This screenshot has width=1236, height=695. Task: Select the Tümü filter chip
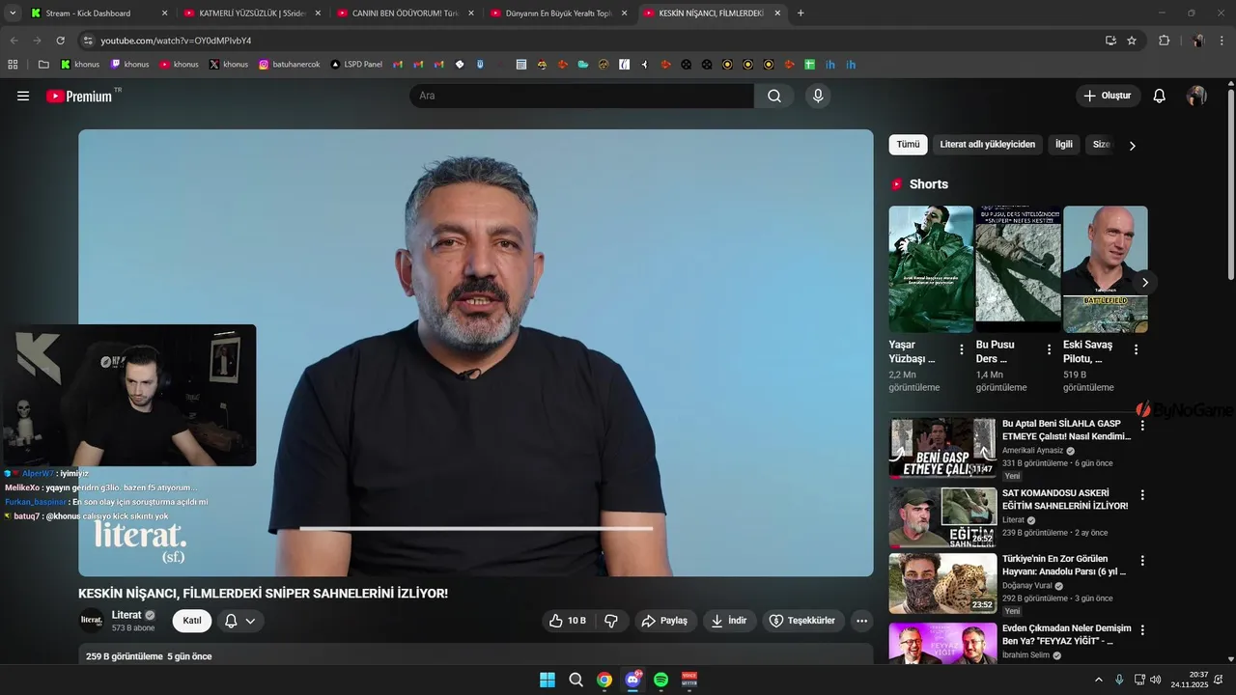pyautogui.click(x=908, y=145)
